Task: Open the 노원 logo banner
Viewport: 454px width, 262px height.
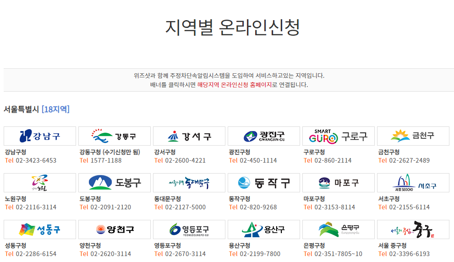Action: click(x=40, y=183)
